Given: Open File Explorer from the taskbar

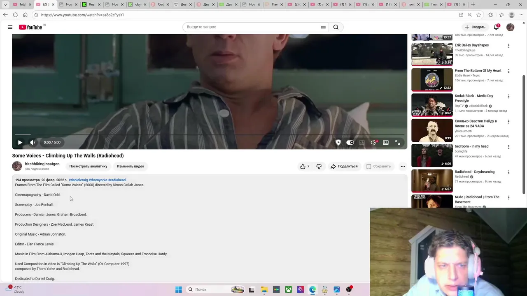Looking at the screenshot, I should (264, 289).
